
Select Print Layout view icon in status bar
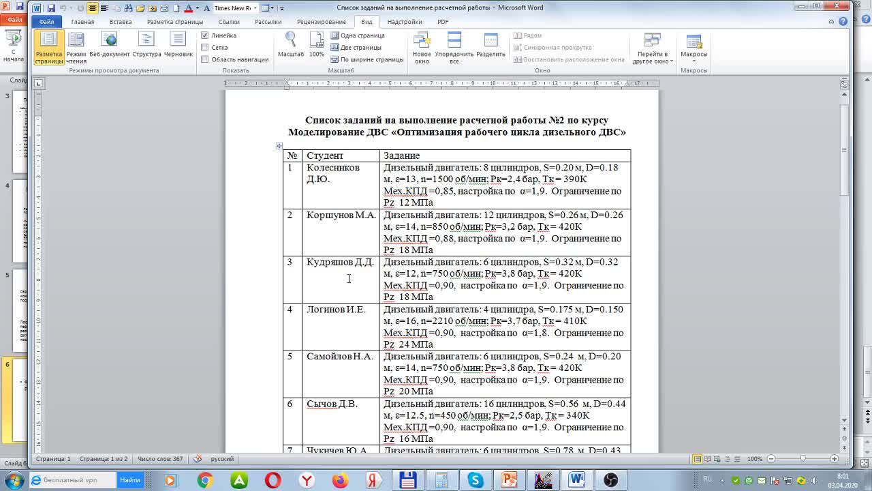(x=698, y=459)
